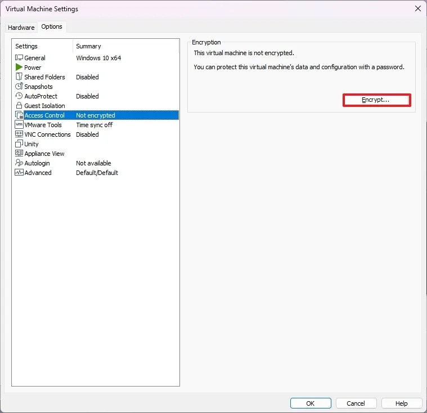427x413 pixels.
Task: Select the Power settings entry
Action: [x=33, y=68]
